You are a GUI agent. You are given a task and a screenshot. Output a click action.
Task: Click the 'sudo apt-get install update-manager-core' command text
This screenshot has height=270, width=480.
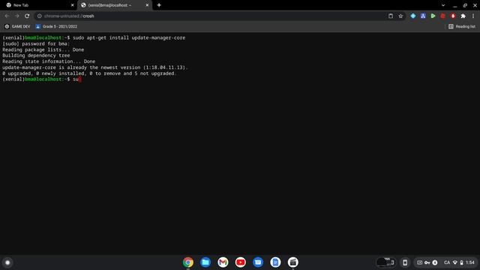click(x=129, y=37)
